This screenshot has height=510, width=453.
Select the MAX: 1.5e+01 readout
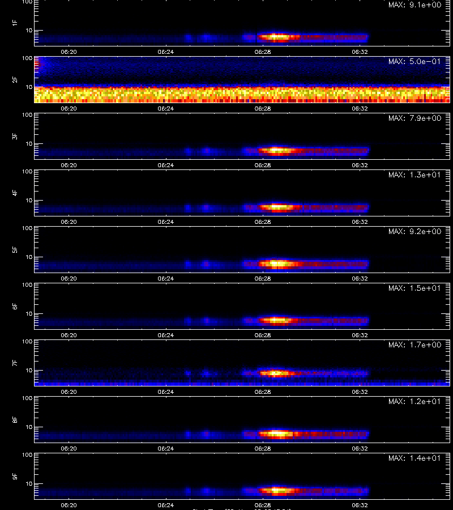pyautogui.click(x=414, y=288)
